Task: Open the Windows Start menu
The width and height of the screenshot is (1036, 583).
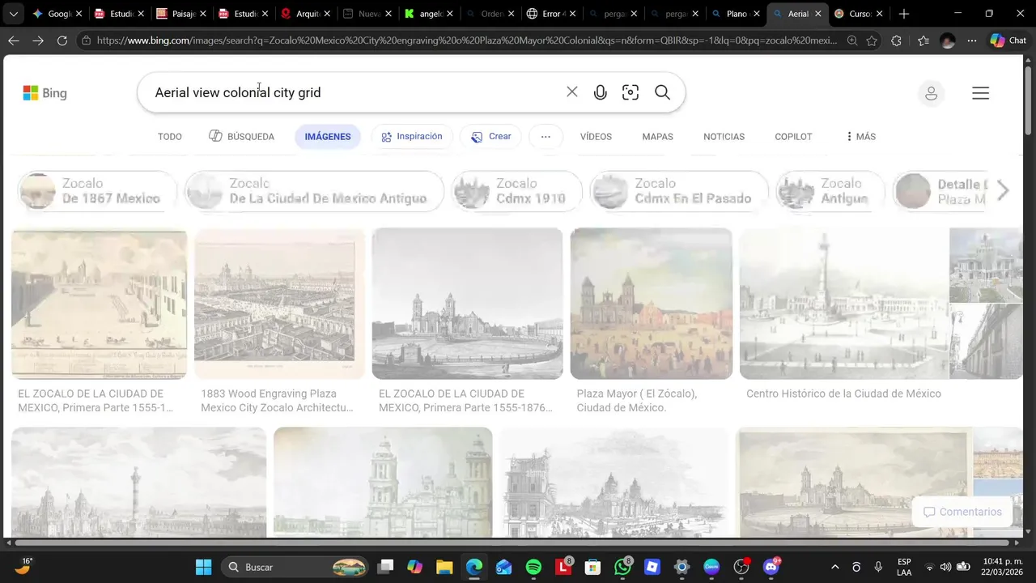Action: click(x=203, y=567)
